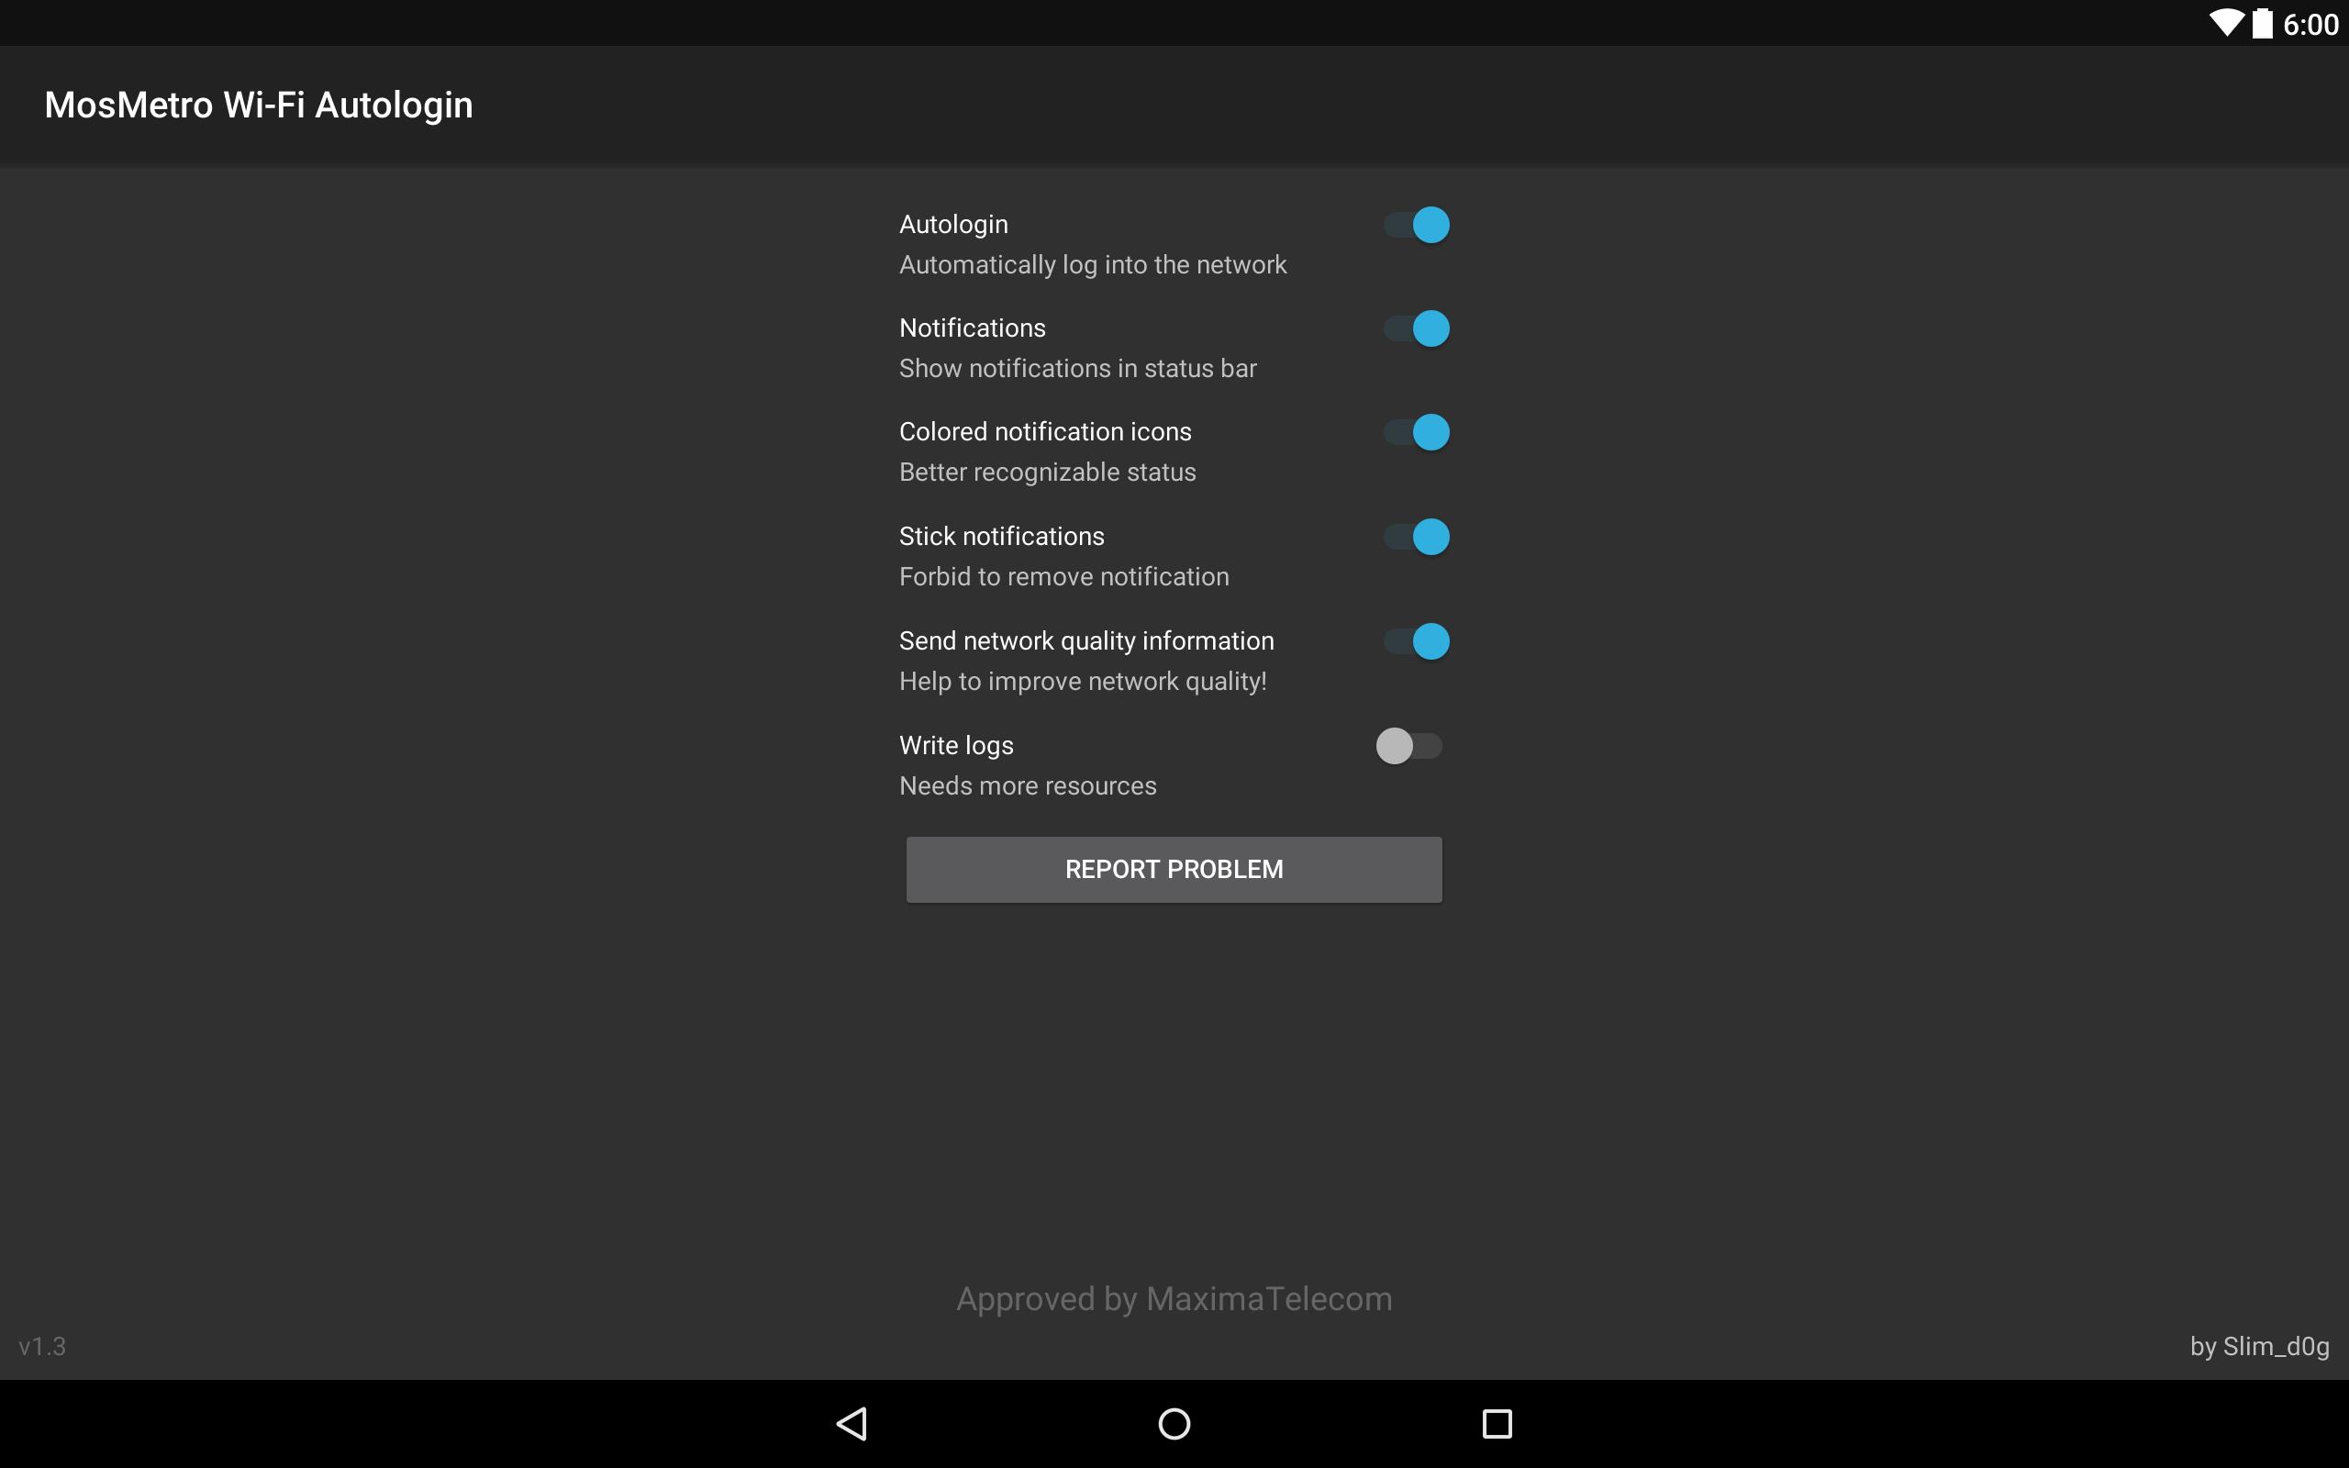Viewport: 2349px width, 1468px height.
Task: Turn off Notifications switch
Action: point(1413,328)
